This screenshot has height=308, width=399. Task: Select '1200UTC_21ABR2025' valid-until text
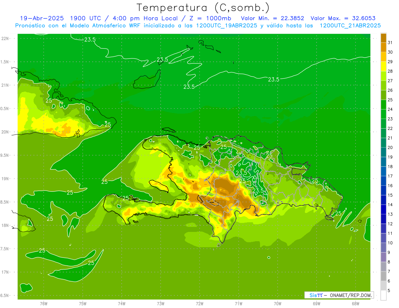[350, 25]
